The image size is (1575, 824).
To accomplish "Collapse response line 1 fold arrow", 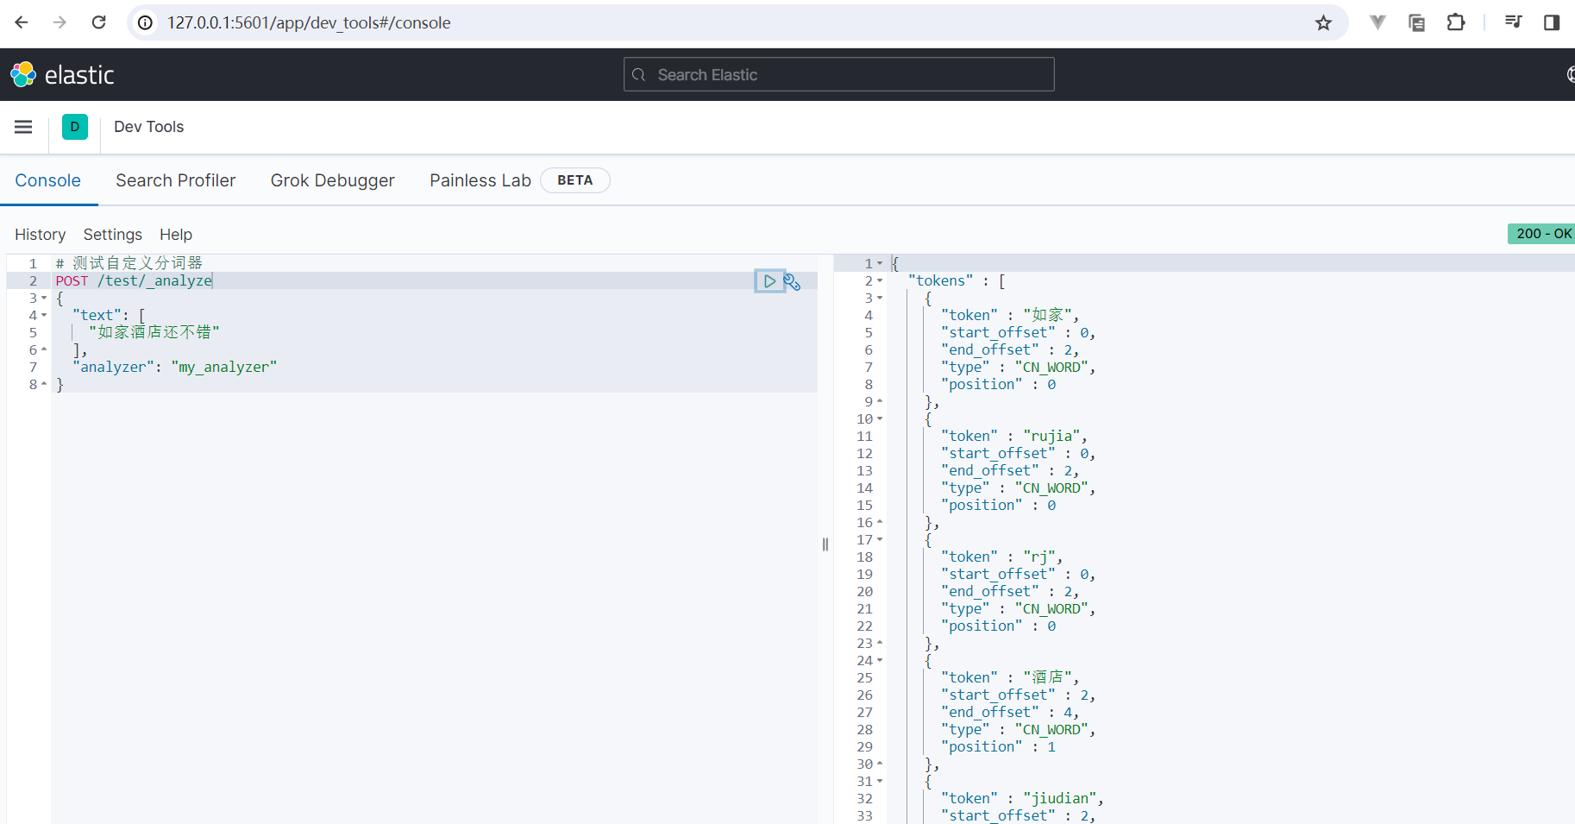I will click(880, 263).
